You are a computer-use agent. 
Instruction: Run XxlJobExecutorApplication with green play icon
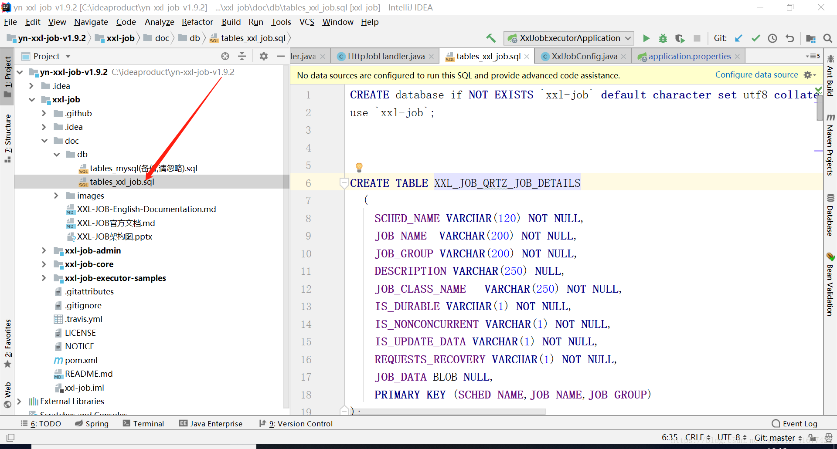click(x=646, y=38)
